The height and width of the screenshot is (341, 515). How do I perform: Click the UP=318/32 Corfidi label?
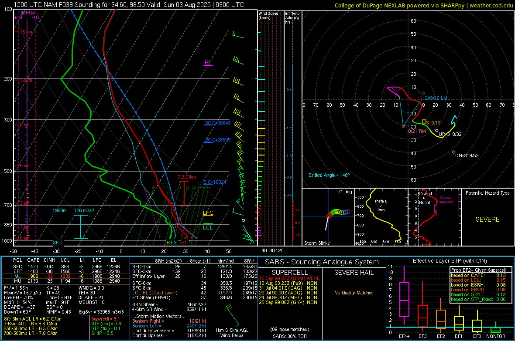(x=450, y=134)
